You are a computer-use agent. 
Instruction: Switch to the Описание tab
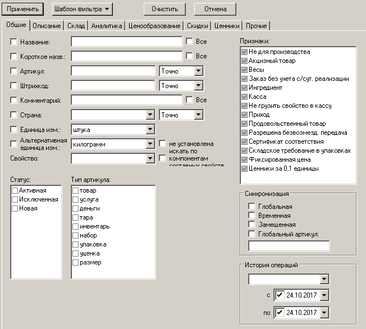pyautogui.click(x=47, y=26)
